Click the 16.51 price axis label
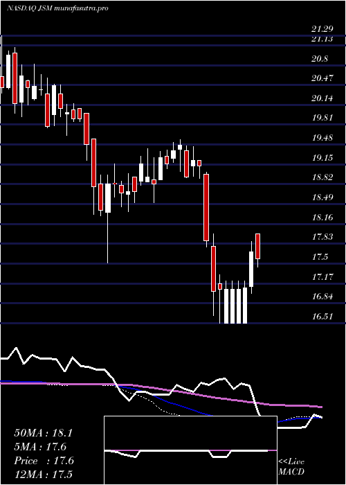This screenshot has height=485, width=346. click(x=322, y=316)
